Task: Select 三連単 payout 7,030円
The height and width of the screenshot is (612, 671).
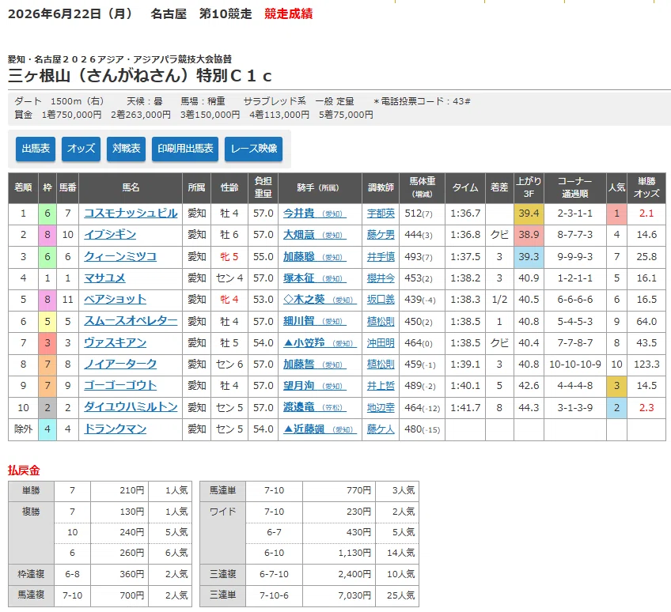Action: (339, 595)
